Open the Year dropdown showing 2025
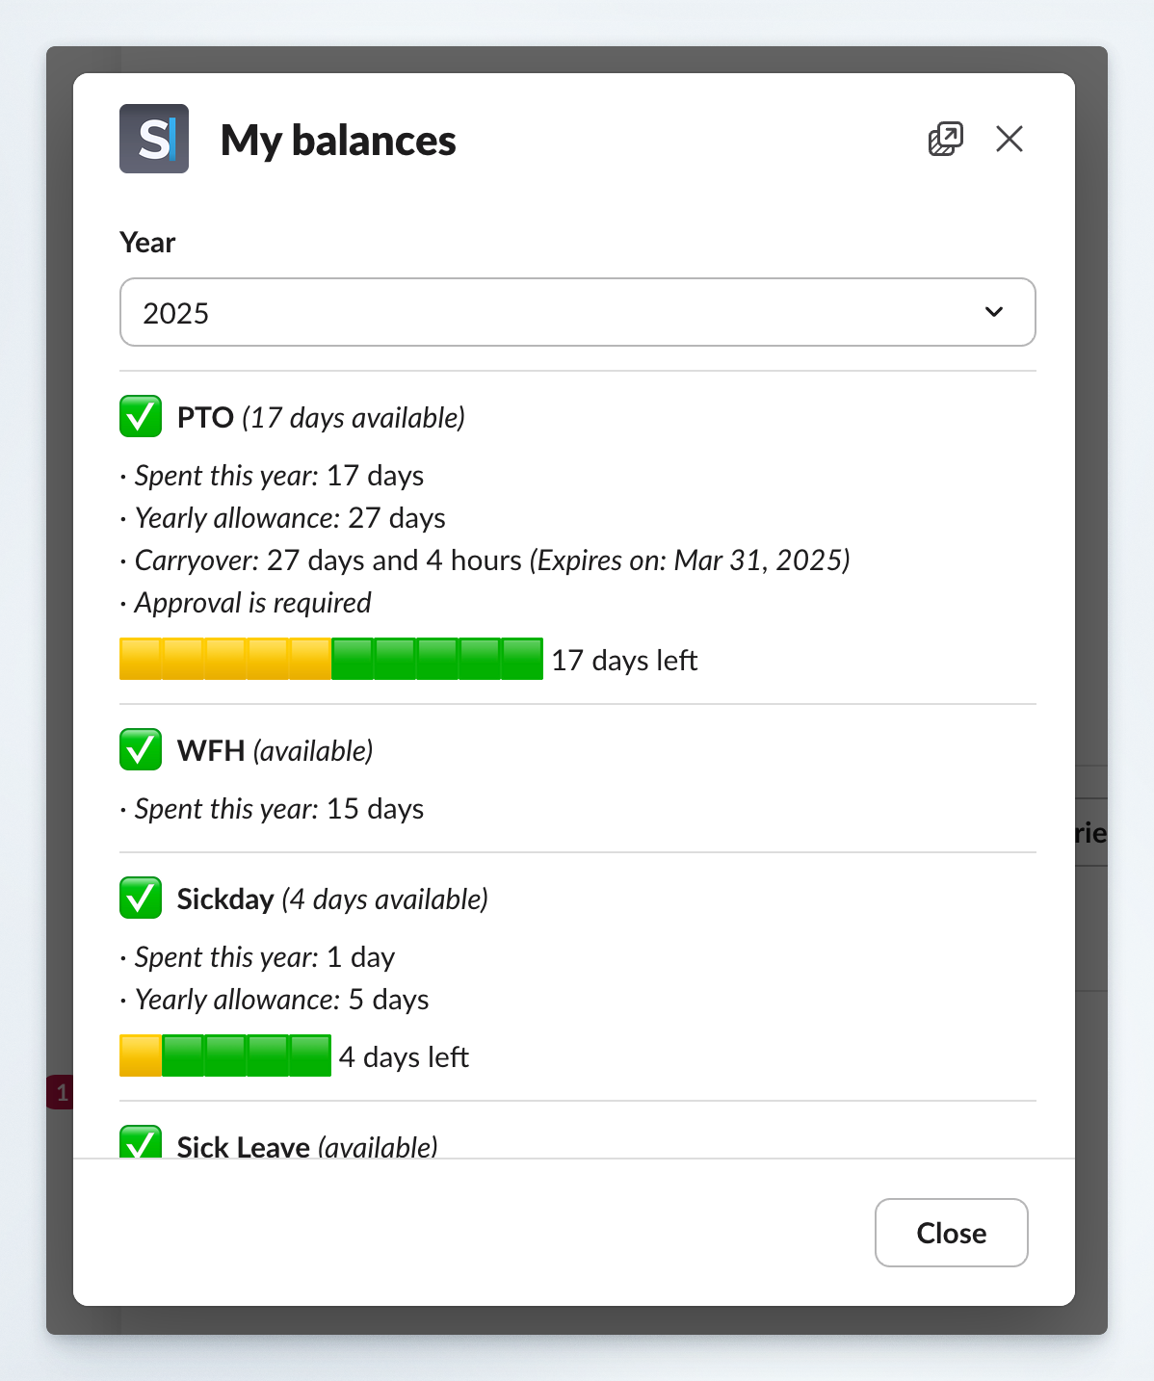This screenshot has width=1154, height=1381. 577,312
